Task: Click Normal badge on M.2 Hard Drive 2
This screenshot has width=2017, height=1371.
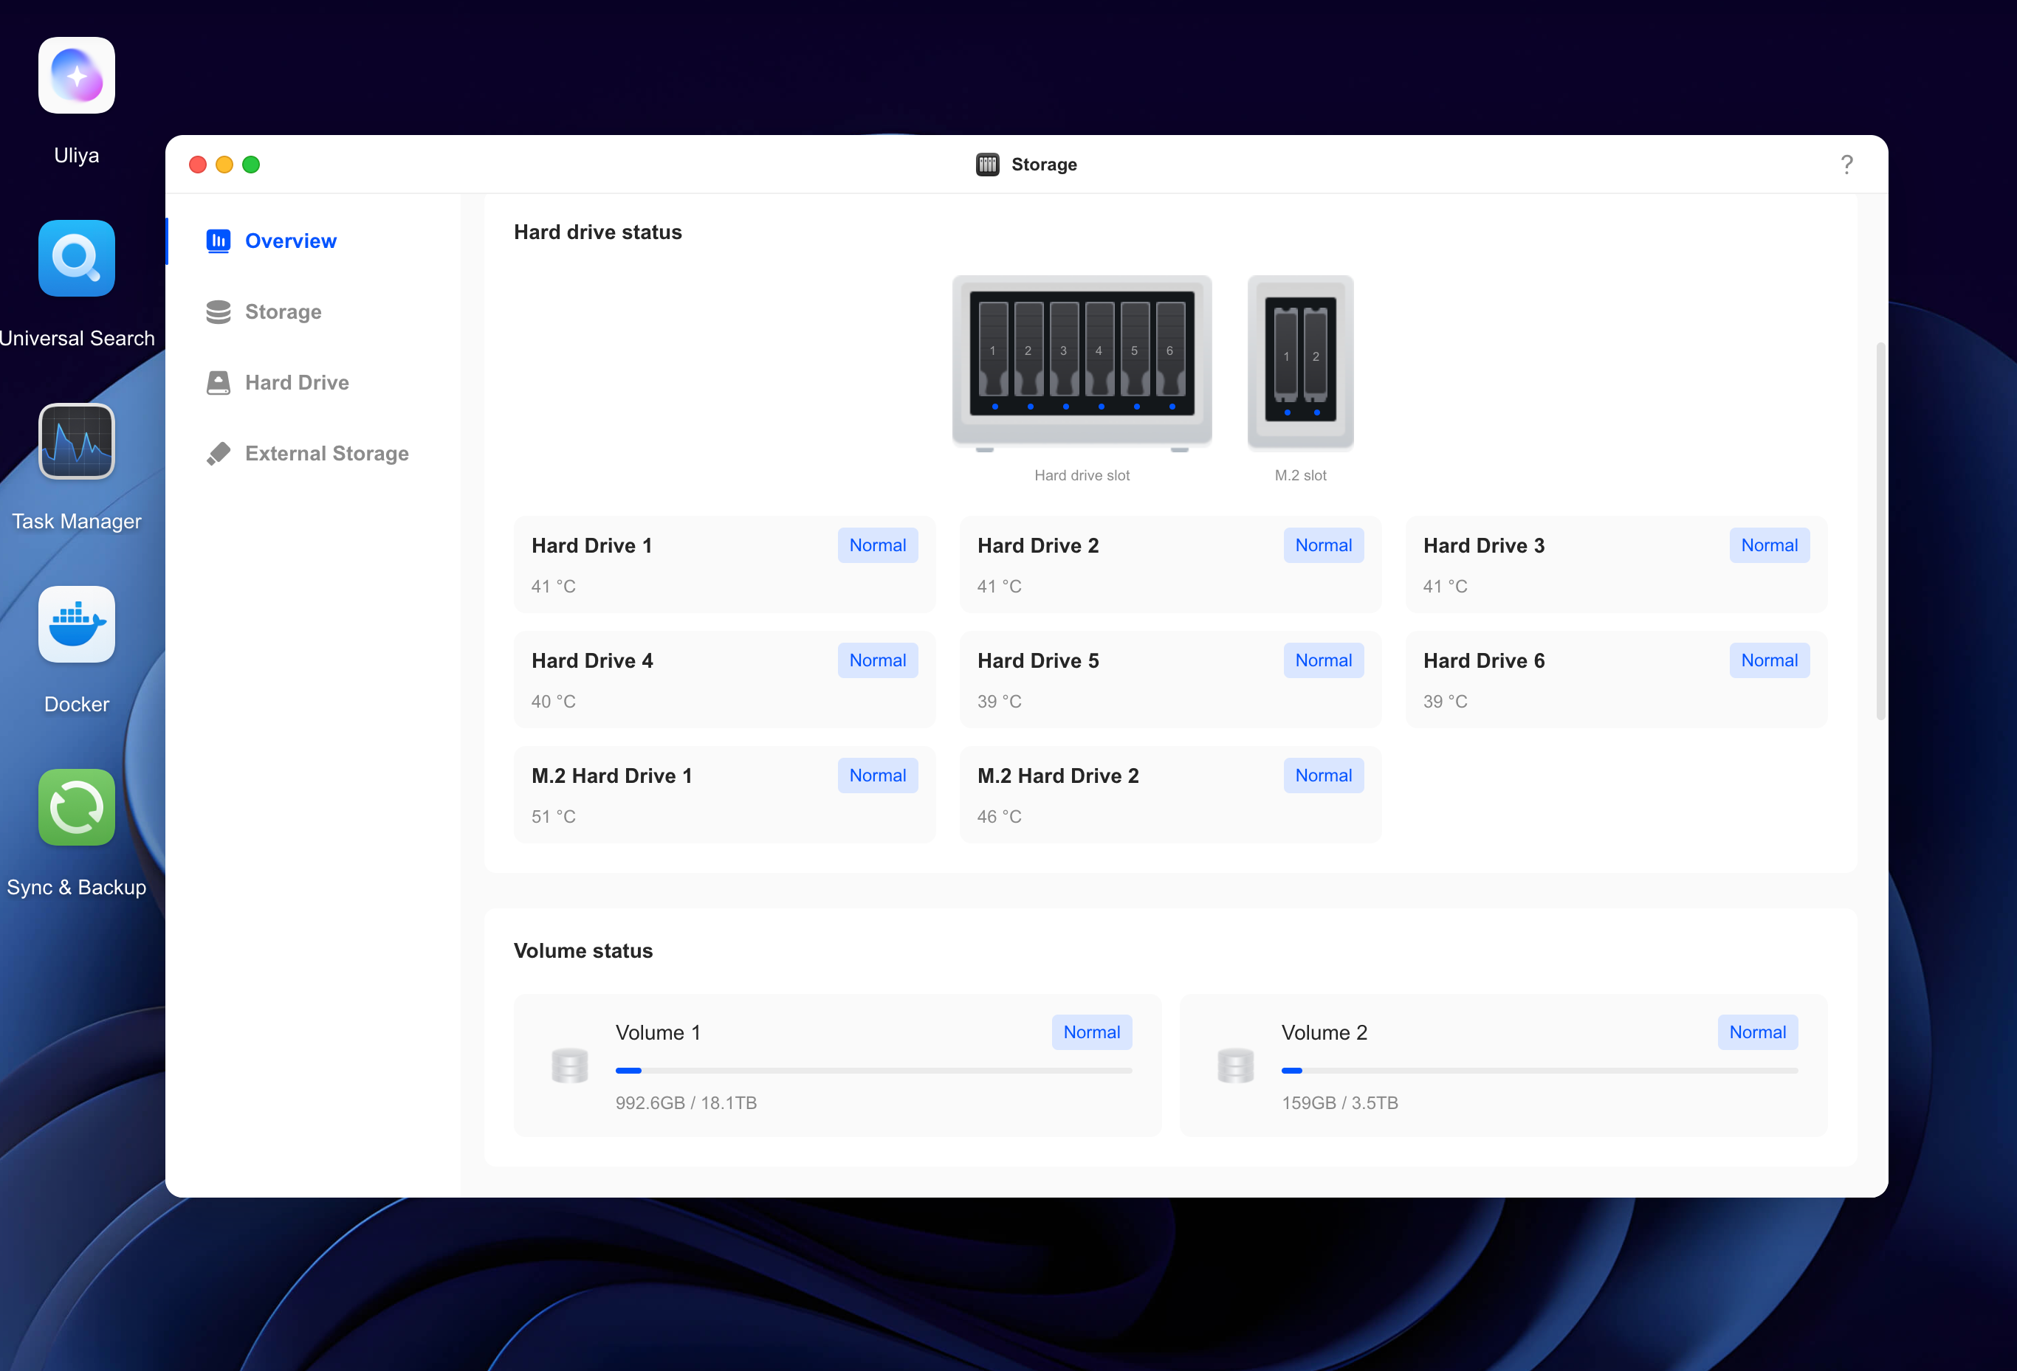Action: pos(1324,776)
